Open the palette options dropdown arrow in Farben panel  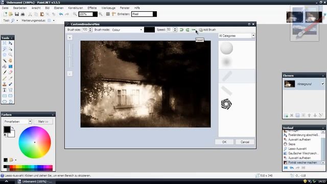(16, 160)
